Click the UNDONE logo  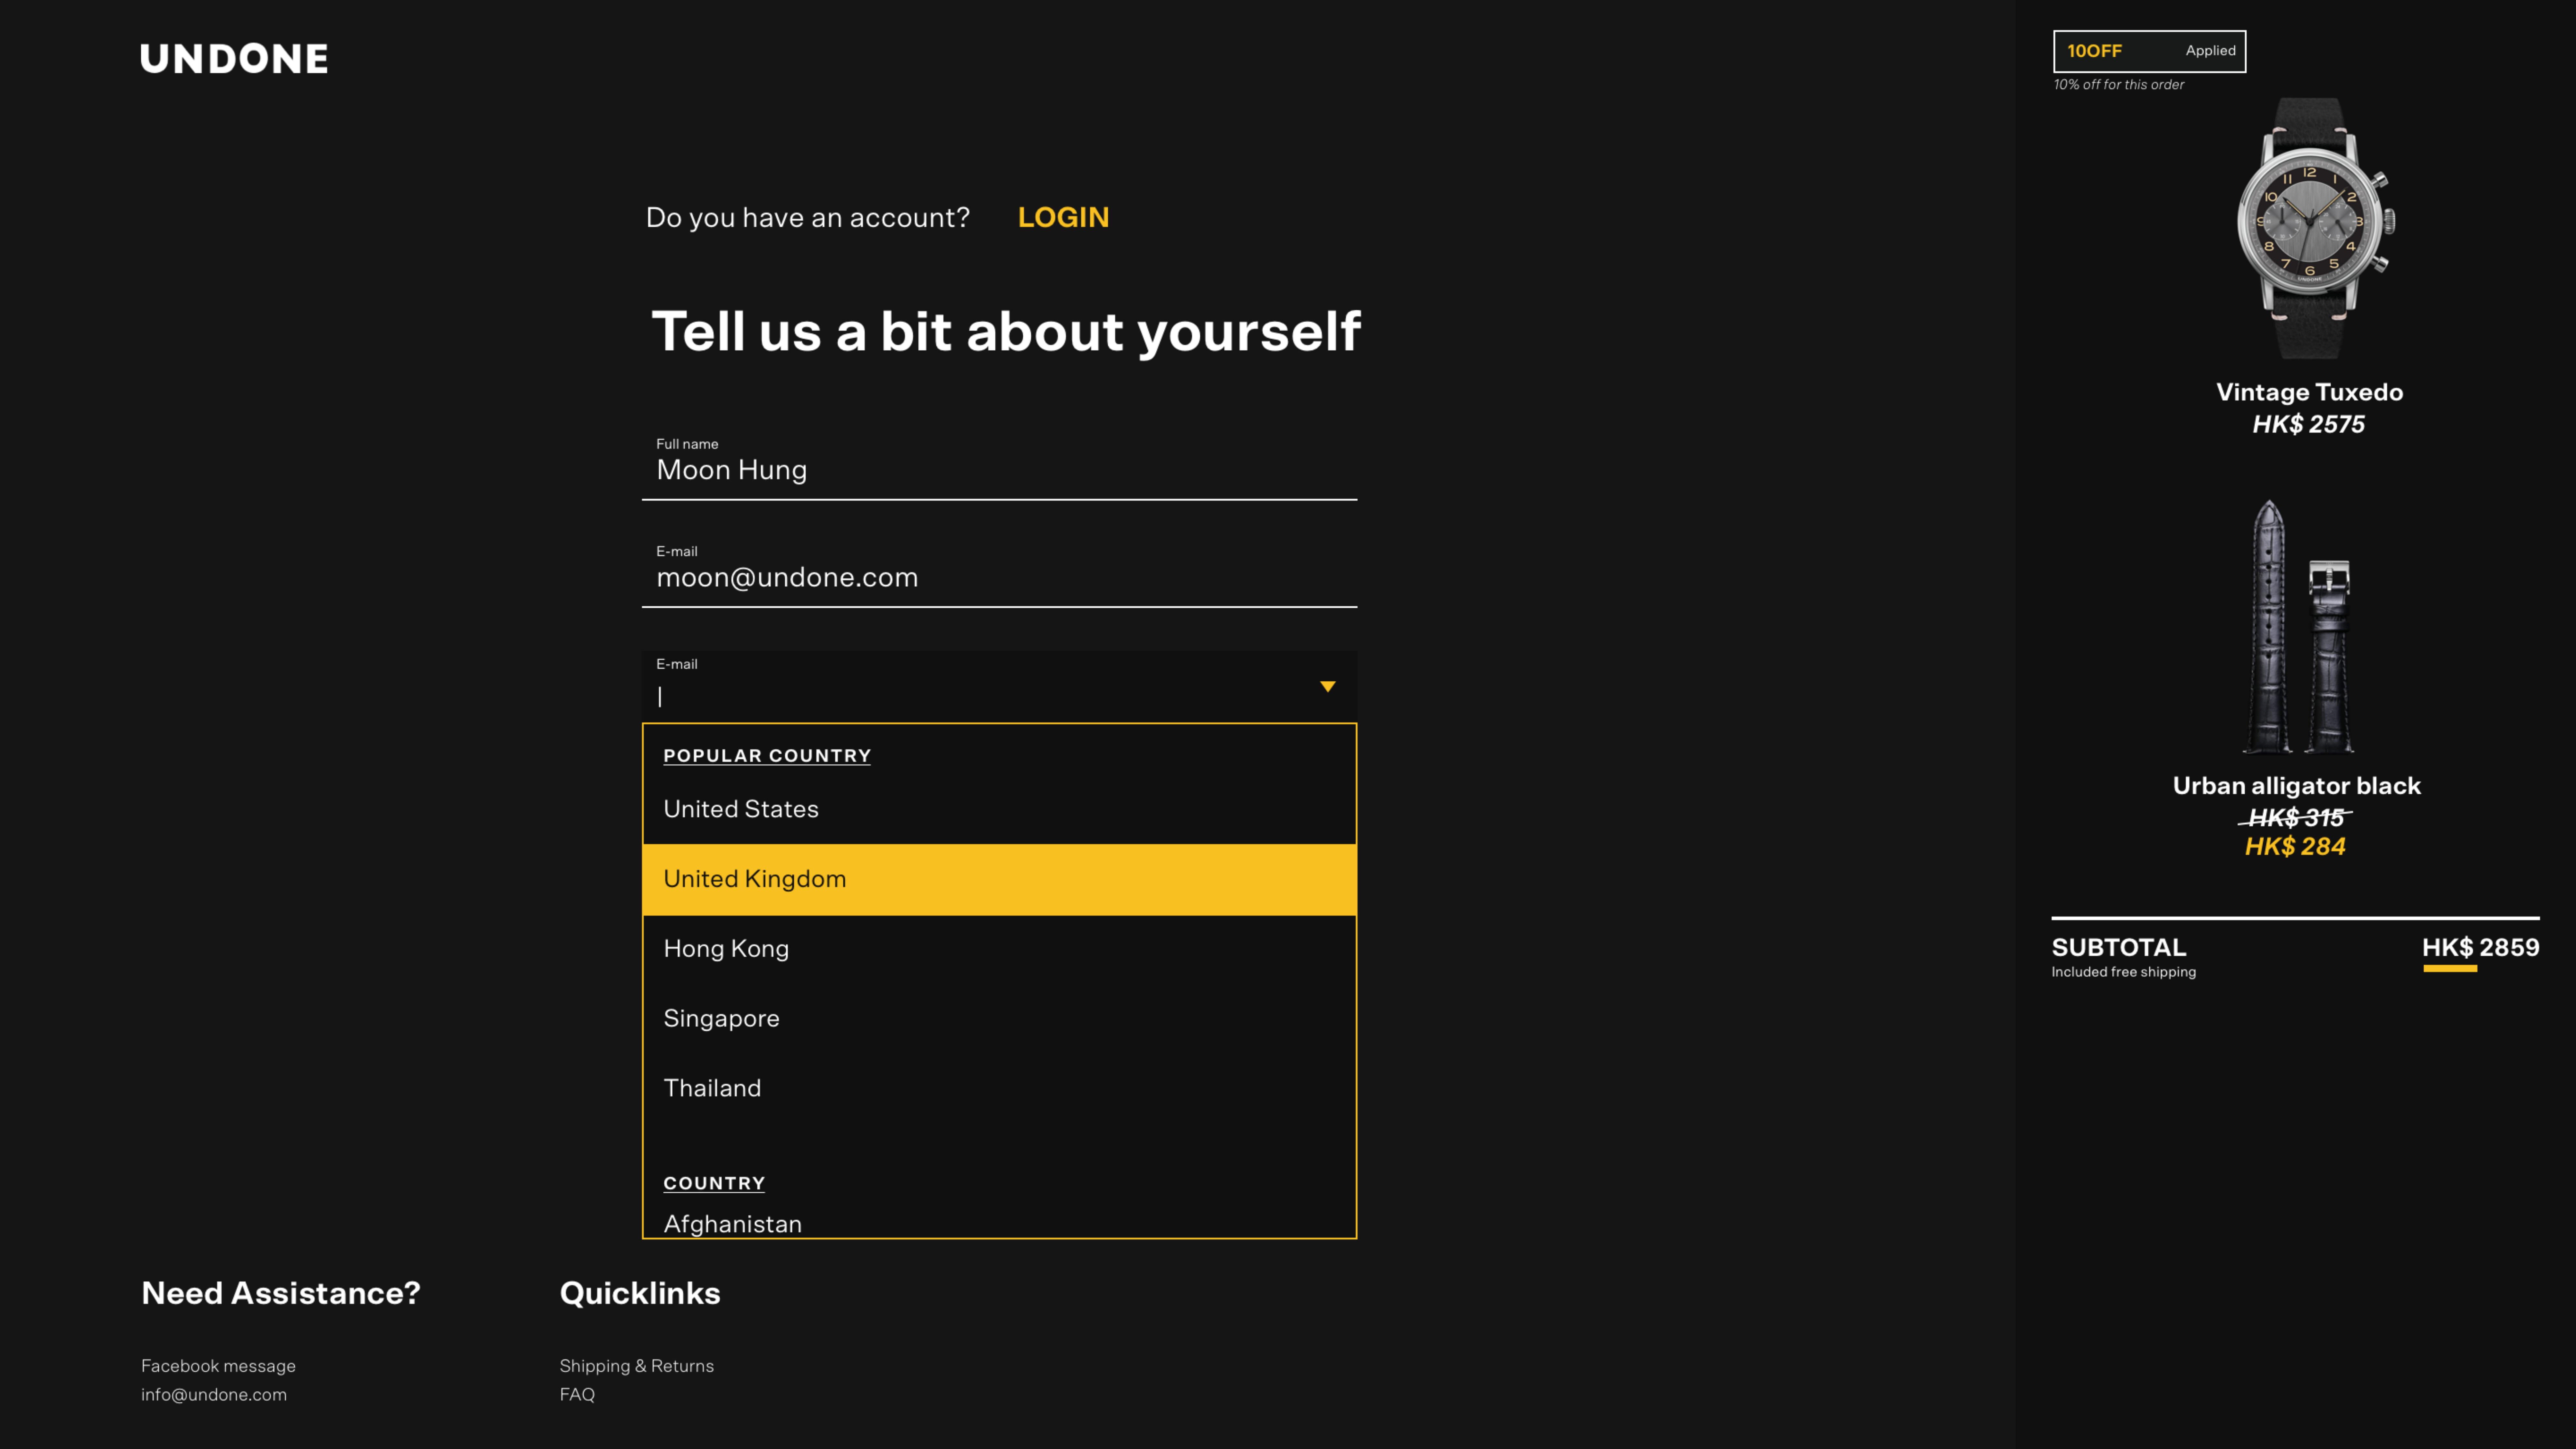[x=234, y=59]
